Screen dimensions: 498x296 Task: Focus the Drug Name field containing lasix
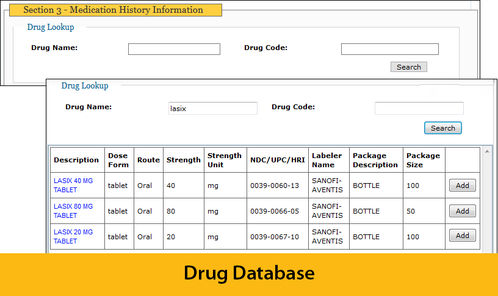[212, 108]
